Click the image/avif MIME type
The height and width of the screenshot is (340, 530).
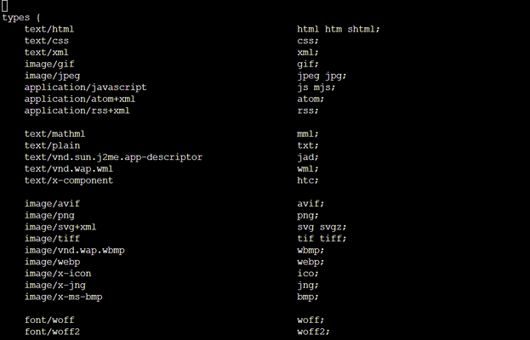coord(52,204)
